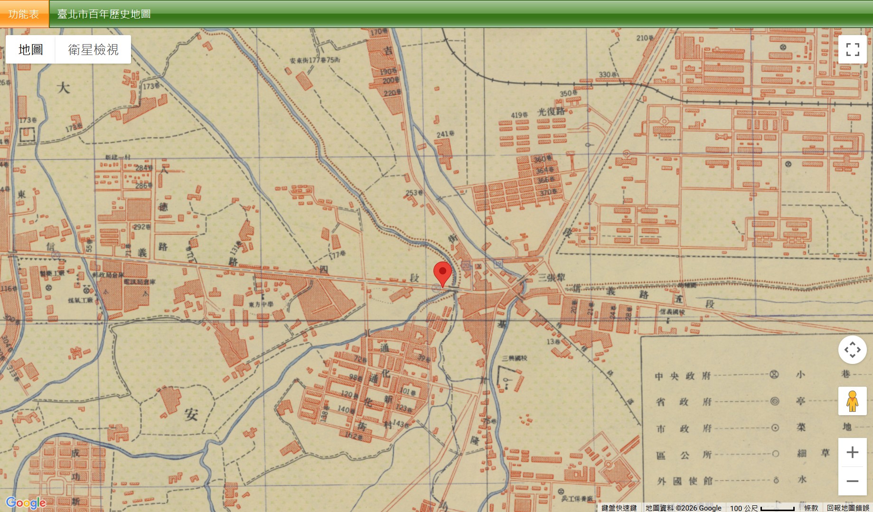
Task: Click the 中央政府 legend entry
Action: tap(683, 376)
